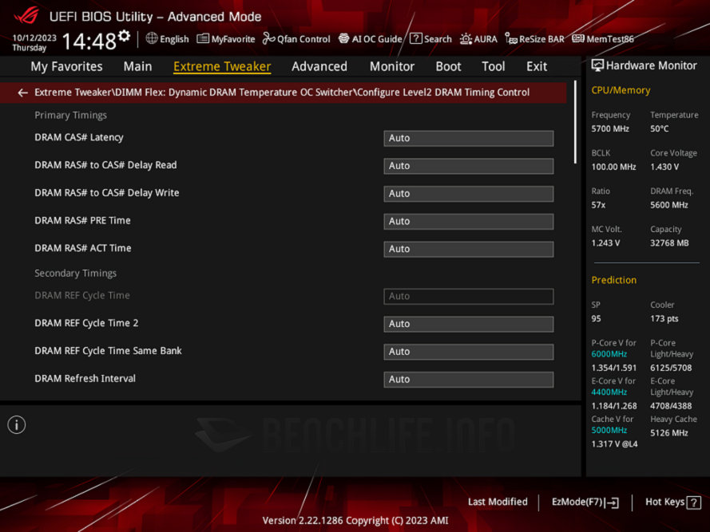This screenshot has width=710, height=532.
Task: Change the English language setting
Action: point(167,38)
